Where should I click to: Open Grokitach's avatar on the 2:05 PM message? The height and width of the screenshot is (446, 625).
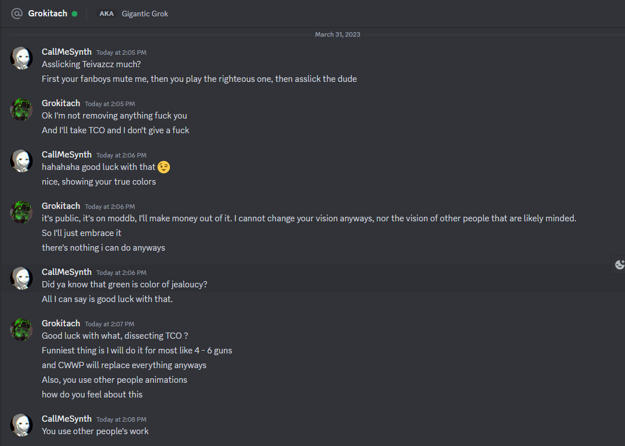(x=21, y=110)
